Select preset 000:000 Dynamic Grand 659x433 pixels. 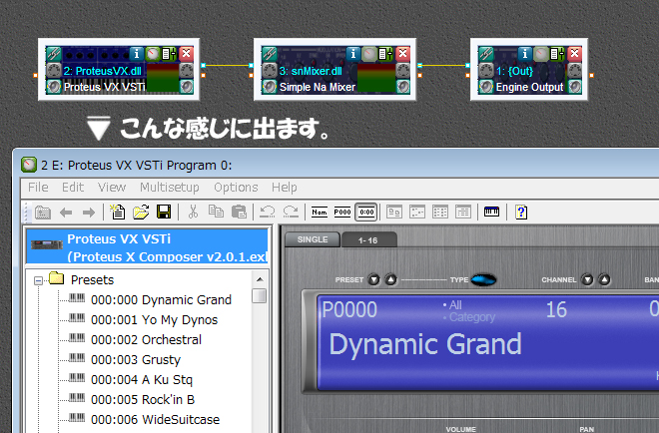[161, 300]
